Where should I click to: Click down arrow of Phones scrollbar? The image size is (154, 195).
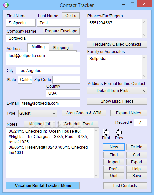(x=144, y=35)
